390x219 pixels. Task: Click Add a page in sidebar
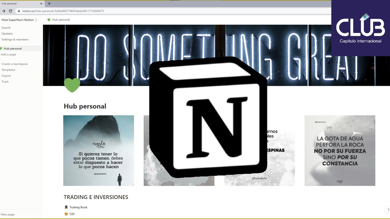coord(9,54)
